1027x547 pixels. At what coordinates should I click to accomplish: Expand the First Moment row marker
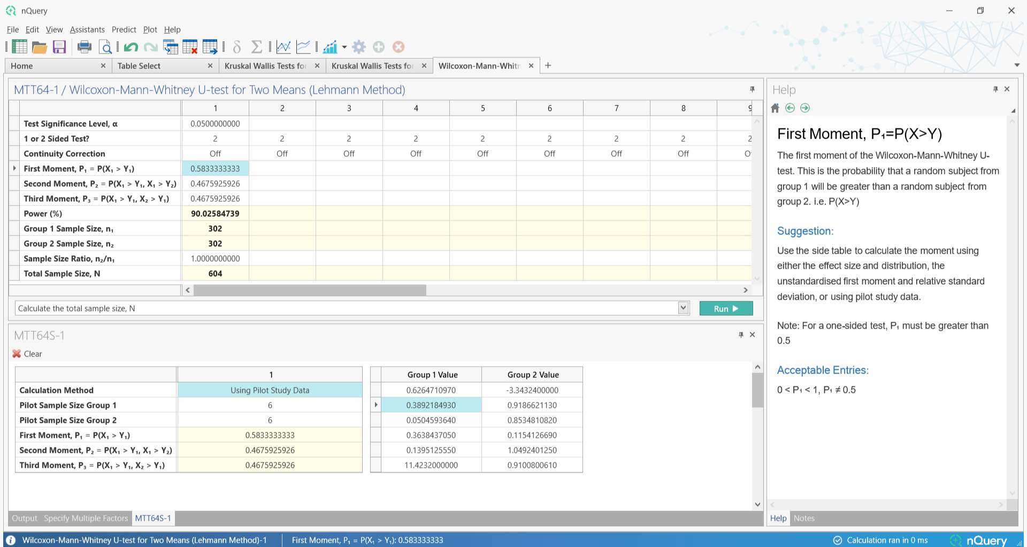click(x=14, y=168)
